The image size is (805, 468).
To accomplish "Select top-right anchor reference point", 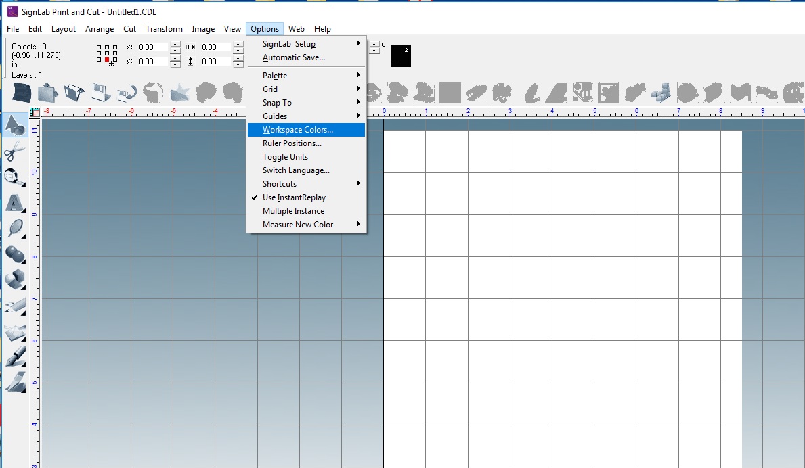I will [114, 47].
